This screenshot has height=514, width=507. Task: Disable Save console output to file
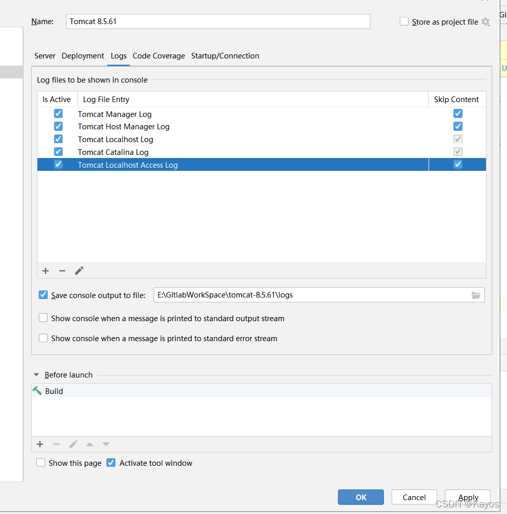43,294
